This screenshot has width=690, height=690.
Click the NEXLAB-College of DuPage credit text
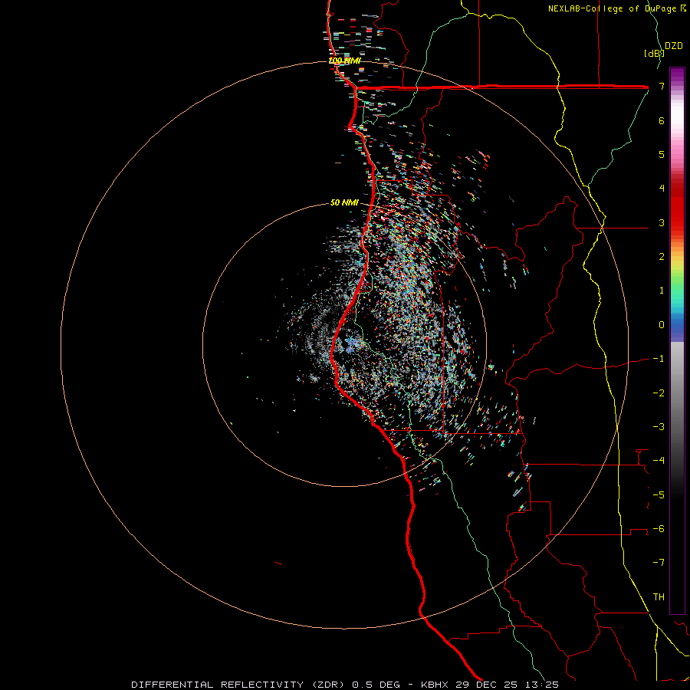pyautogui.click(x=613, y=8)
